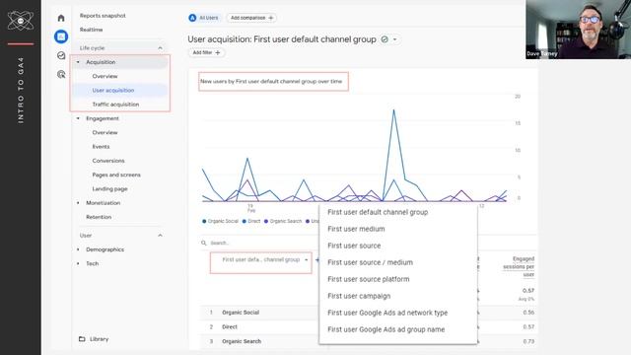631x355 pixels.
Task: Toggle Direct legend series
Action: pos(251,221)
